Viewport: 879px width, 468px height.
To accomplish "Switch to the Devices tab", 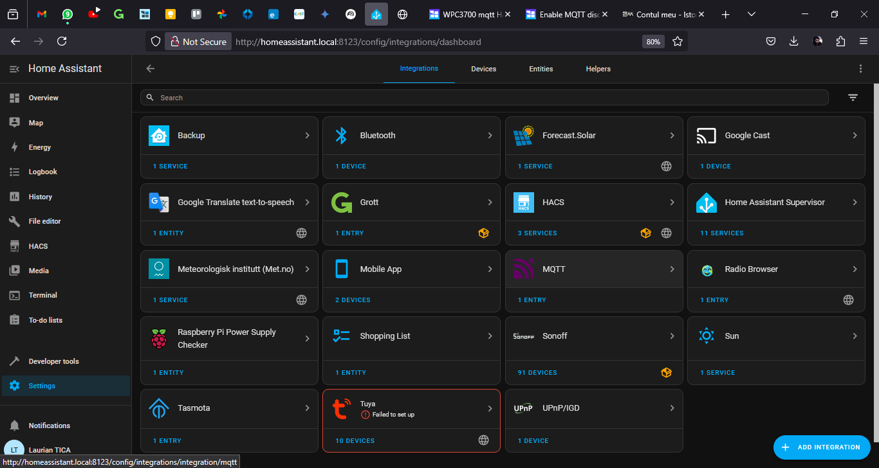I will pyautogui.click(x=483, y=69).
